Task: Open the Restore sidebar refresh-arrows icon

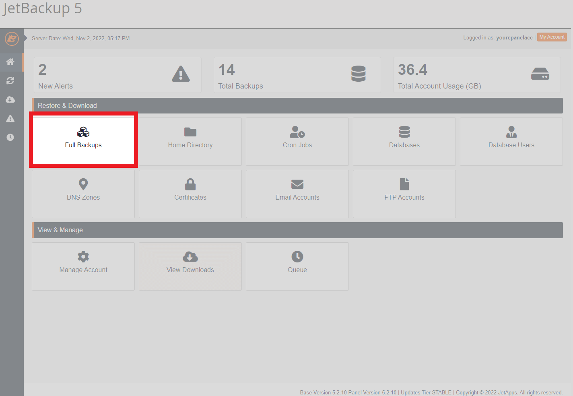Action: tap(10, 80)
